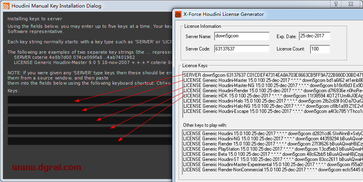The height and width of the screenshot is (182, 363).
Task: Select the Houdini-Render license line
Action: coord(273,91)
